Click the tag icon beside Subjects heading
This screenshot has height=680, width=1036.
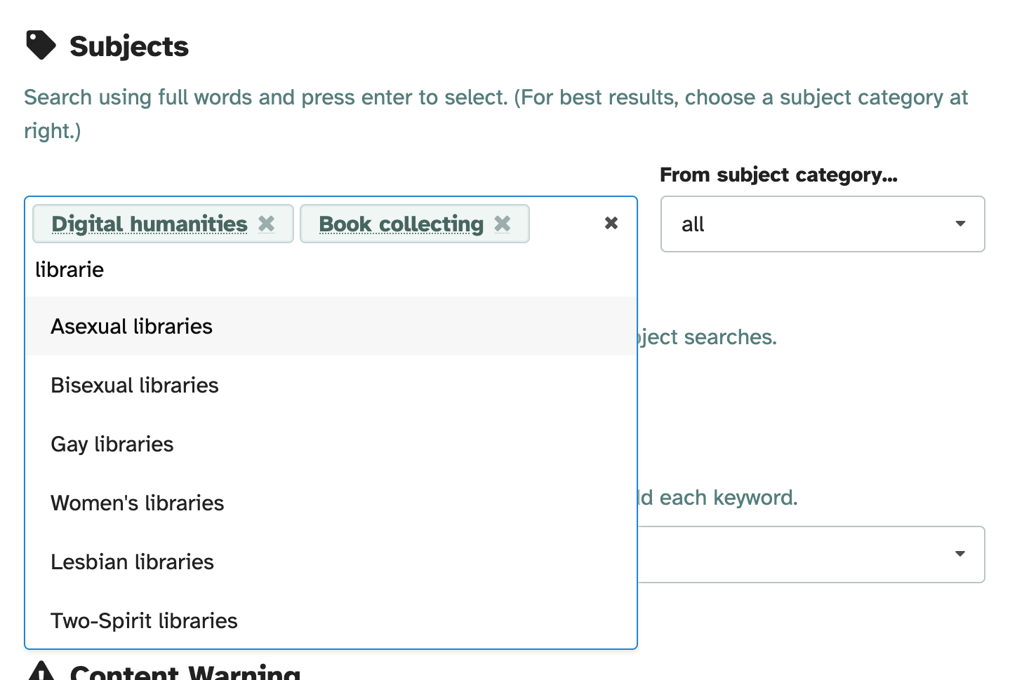41,46
